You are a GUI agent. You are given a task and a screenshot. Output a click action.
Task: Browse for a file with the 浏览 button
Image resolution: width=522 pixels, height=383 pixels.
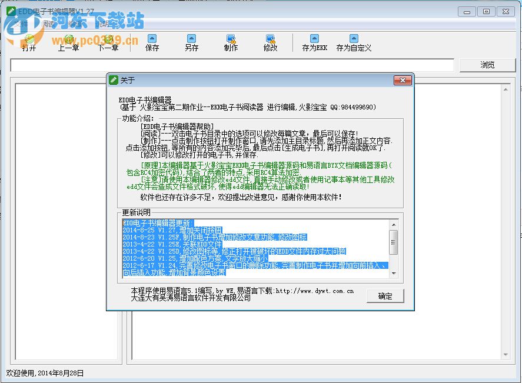coord(487,65)
